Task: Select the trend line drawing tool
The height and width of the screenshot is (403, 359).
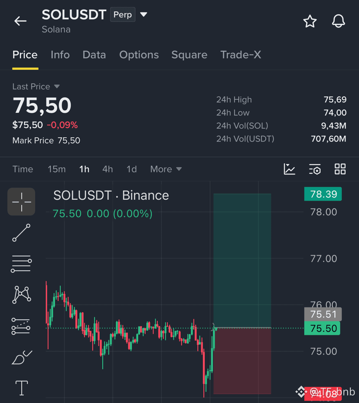Action: 21,233
